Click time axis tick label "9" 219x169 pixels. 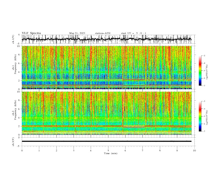tap(177, 150)
